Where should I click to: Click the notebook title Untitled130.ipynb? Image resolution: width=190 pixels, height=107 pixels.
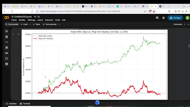point(23,17)
